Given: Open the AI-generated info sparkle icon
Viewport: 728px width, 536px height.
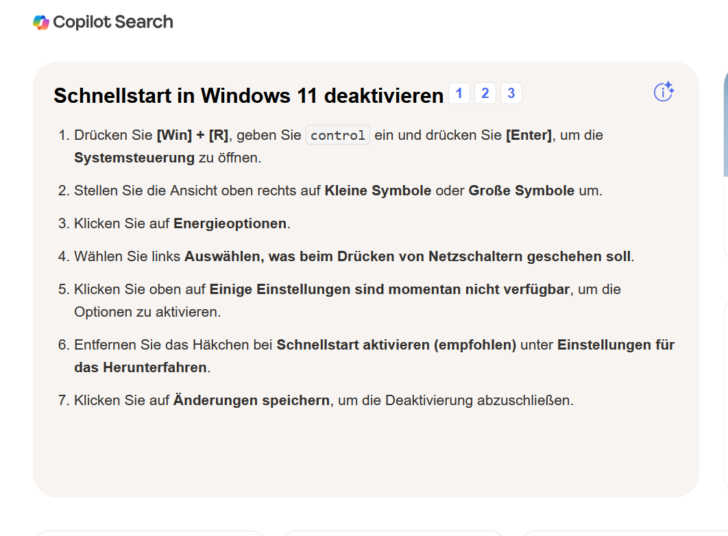Looking at the screenshot, I should tap(664, 92).
